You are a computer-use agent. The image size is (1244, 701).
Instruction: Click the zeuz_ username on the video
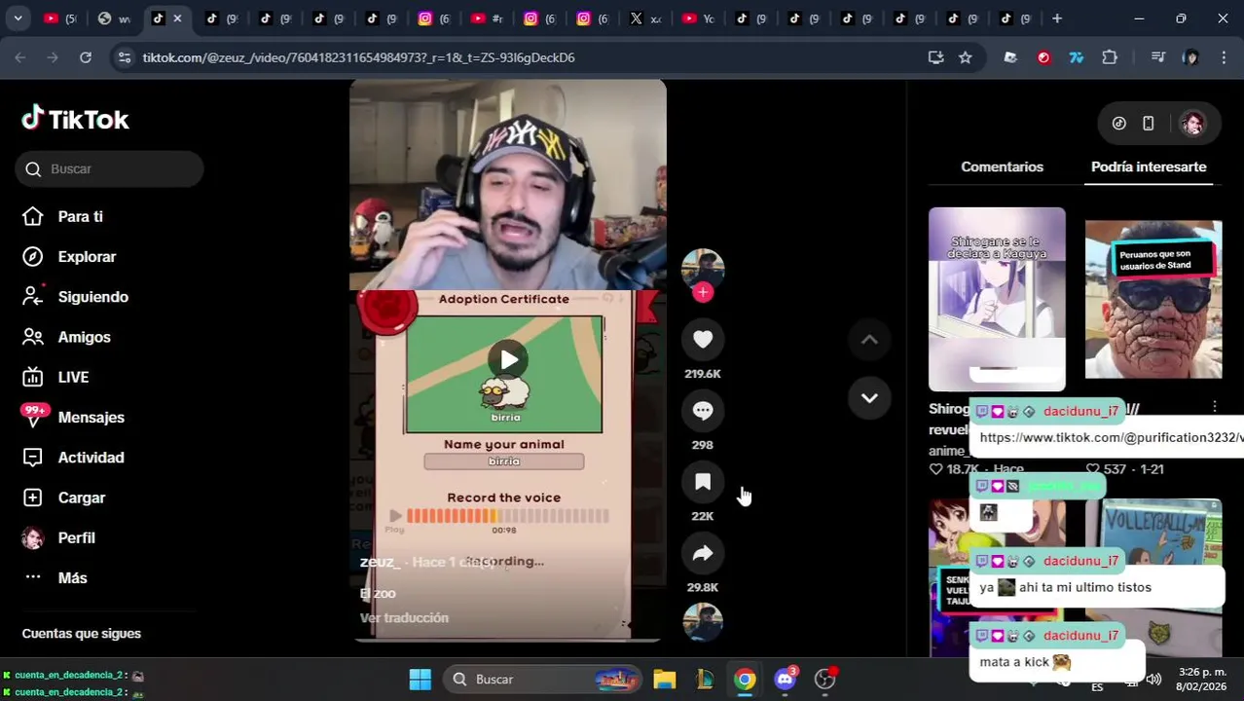[x=380, y=562]
